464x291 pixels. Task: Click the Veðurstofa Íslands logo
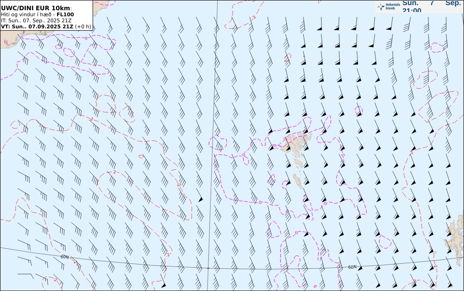388,7
